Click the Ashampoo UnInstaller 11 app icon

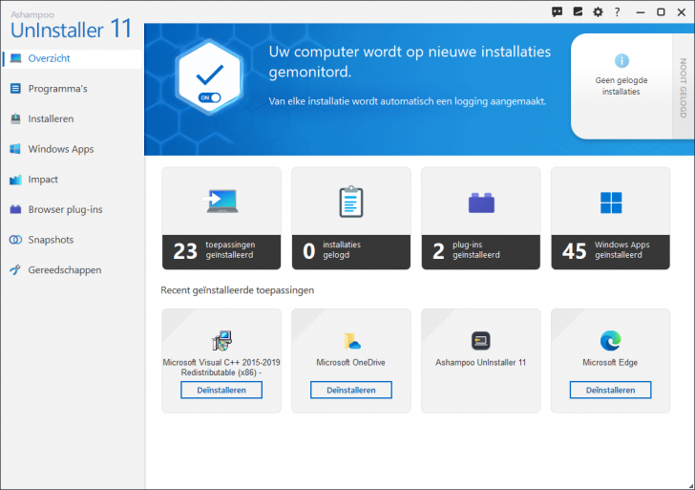click(x=481, y=341)
